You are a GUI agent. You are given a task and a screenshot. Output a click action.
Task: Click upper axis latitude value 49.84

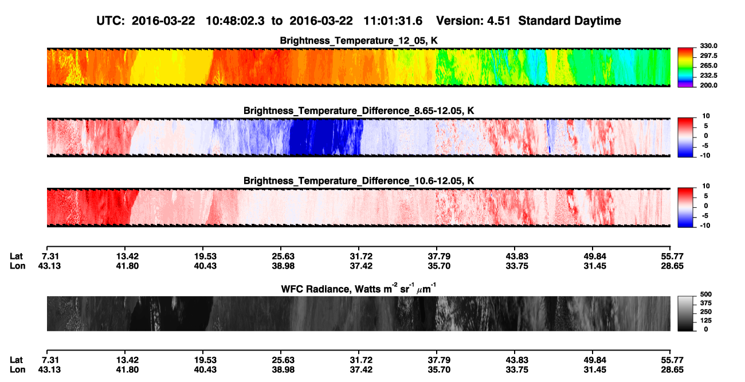[594, 255]
